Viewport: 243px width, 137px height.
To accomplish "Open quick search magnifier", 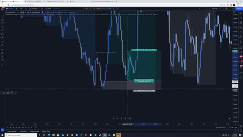I will [223, 8].
